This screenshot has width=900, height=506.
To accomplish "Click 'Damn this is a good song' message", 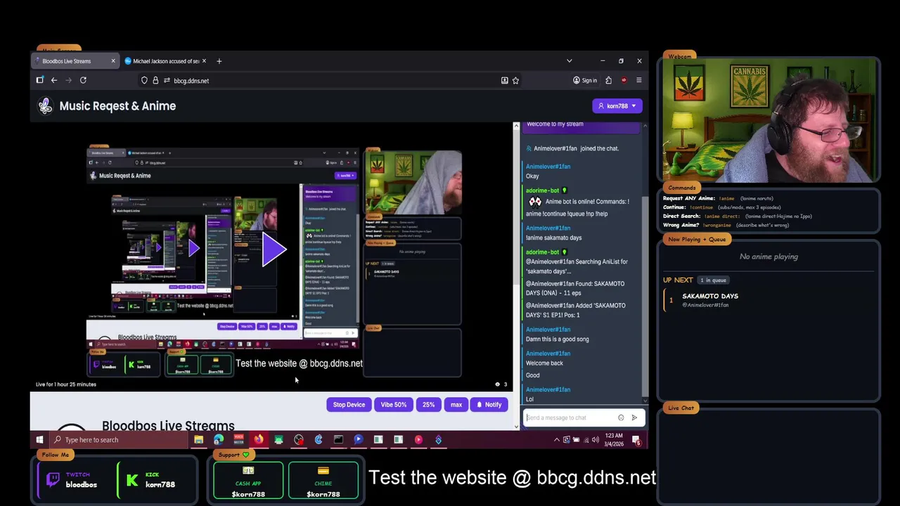I will 558,339.
